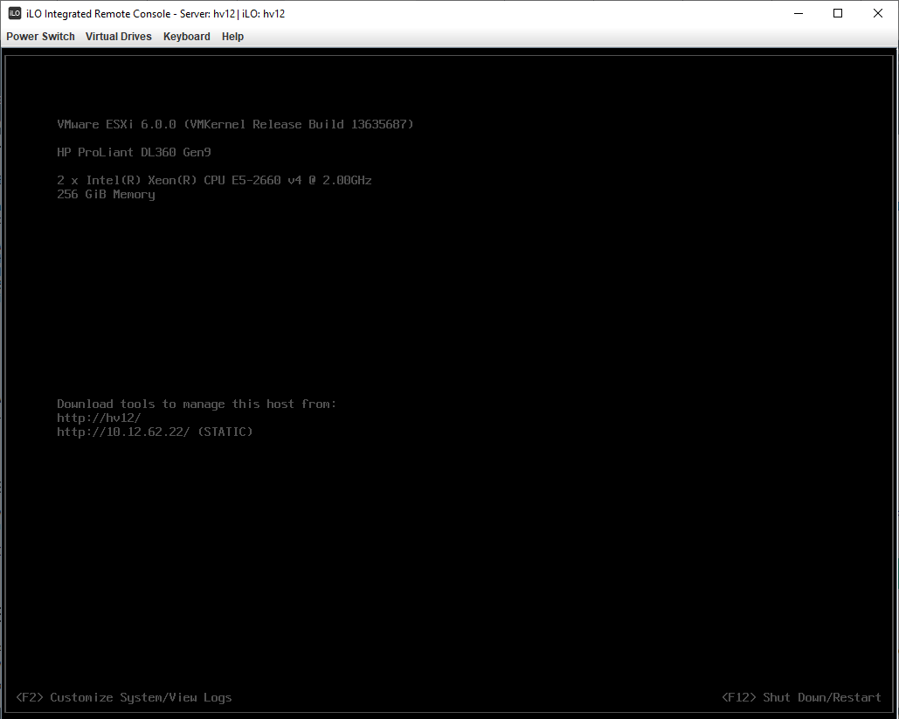The height and width of the screenshot is (719, 899).
Task: Open the Power Switch menu
Action: click(41, 36)
